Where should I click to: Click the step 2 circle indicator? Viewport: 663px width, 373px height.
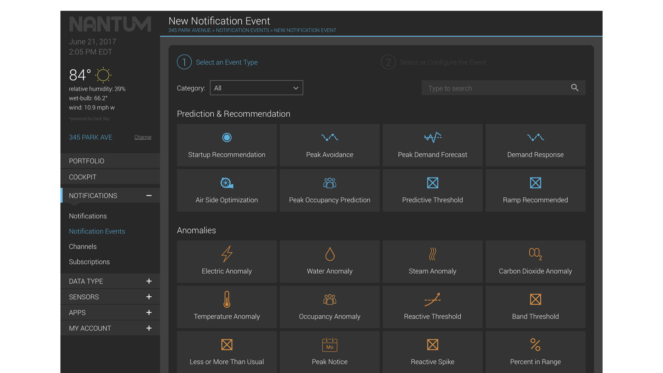(x=388, y=62)
